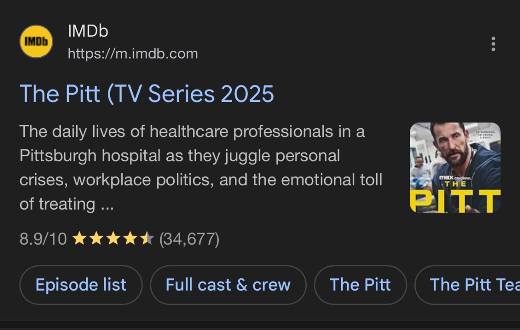This screenshot has height=330, width=520.
Task: Click the middle third rating star
Action: point(113,239)
